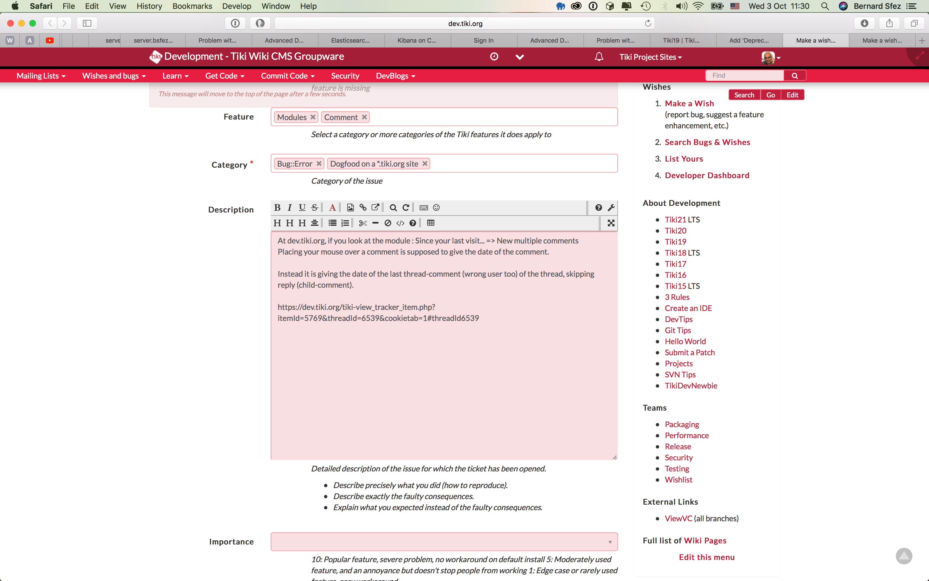Viewport: 929px width, 581px height.
Task: Apply italic formatting in description editor
Action: [289, 207]
